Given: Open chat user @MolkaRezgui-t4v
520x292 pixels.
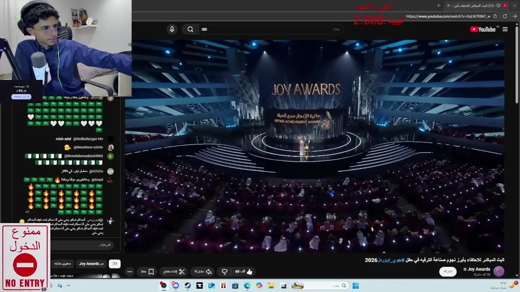Looking at the screenshot, I should pos(88,139).
